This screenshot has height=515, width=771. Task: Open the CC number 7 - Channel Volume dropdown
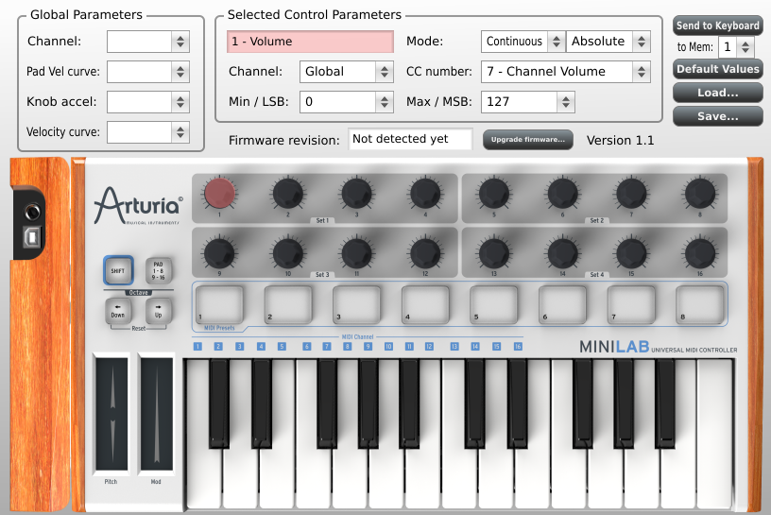565,72
